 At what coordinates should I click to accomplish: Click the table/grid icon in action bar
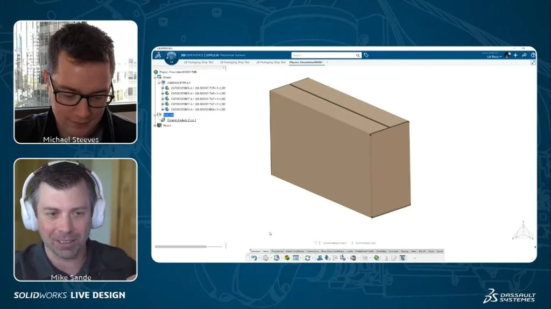click(296, 258)
